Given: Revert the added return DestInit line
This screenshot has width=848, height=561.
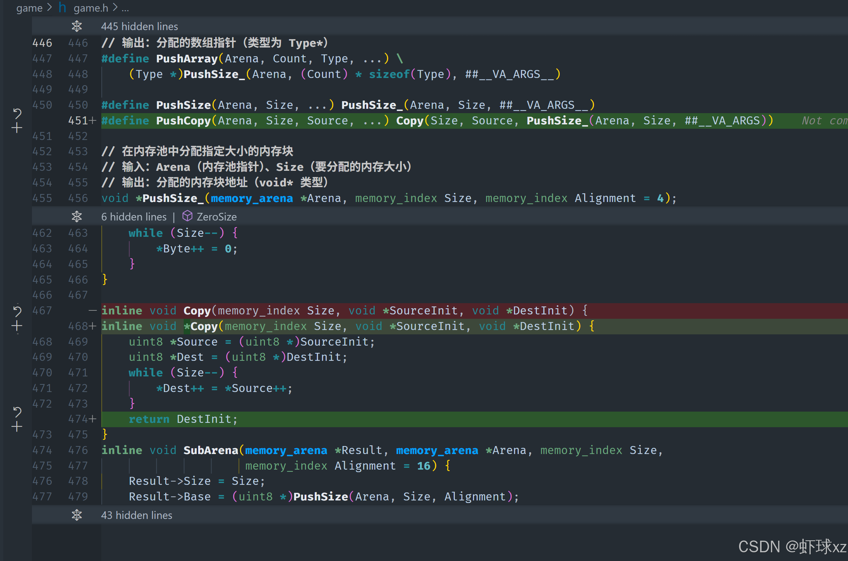Looking at the screenshot, I should (17, 412).
